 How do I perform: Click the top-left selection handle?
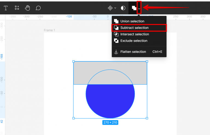[x=74, y=62]
